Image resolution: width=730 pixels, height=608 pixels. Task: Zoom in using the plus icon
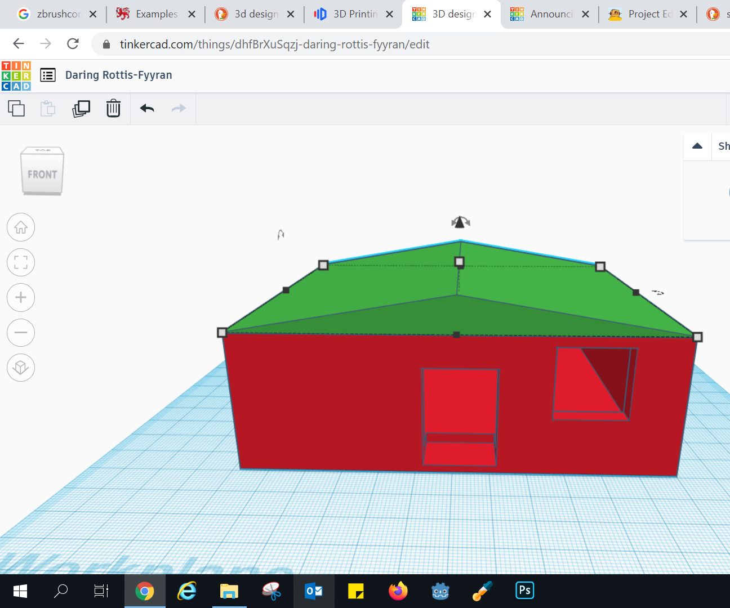pyautogui.click(x=21, y=297)
